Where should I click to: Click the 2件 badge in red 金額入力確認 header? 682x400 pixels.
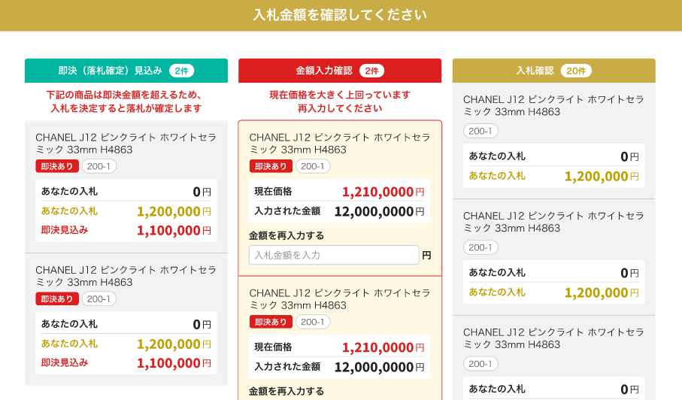click(371, 71)
